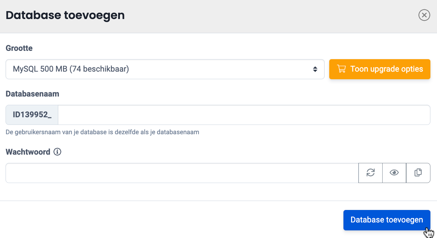
Task: Show the password with eye icon
Action: [x=394, y=173]
